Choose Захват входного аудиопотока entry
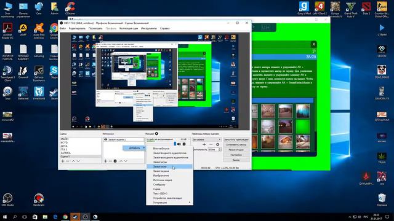The width and height of the screenshot is (394, 221). 169,153
